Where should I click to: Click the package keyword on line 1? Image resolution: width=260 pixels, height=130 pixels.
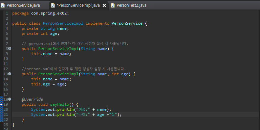click(x=20, y=13)
